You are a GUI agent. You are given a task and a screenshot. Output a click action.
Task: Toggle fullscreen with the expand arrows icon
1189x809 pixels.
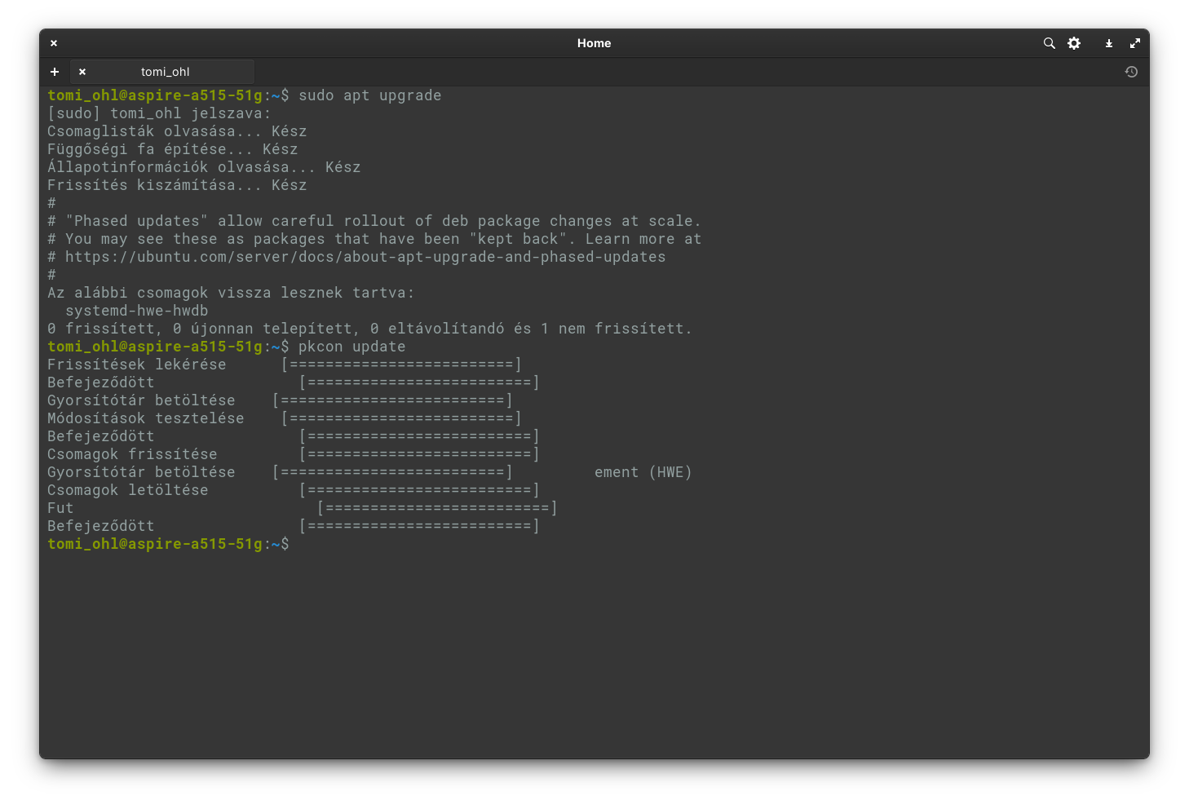1134,43
